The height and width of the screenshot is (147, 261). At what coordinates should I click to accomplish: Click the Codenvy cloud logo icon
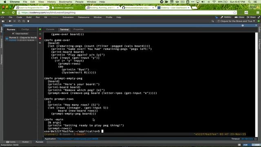point(2,17)
